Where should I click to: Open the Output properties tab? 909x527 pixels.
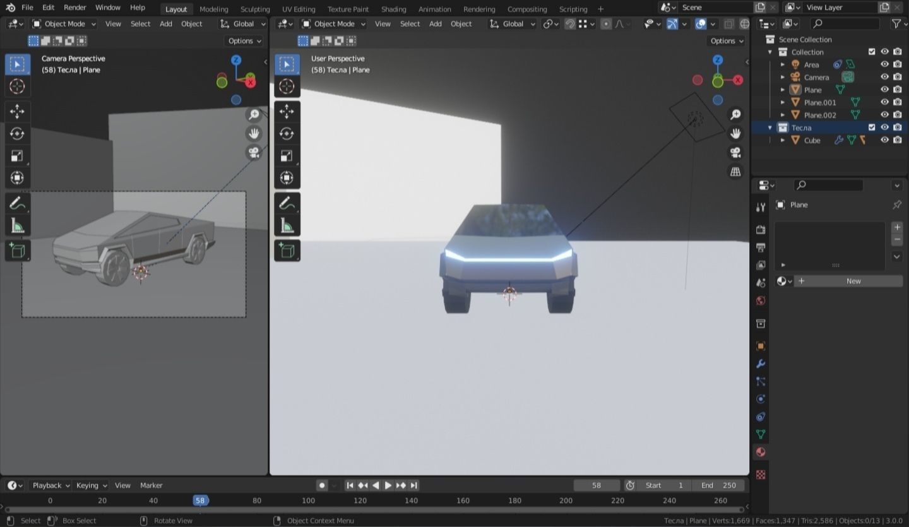pyautogui.click(x=761, y=247)
